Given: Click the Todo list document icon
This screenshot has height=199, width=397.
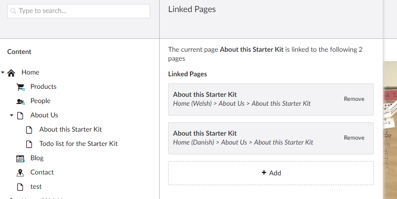Looking at the screenshot, I should click(x=29, y=144).
